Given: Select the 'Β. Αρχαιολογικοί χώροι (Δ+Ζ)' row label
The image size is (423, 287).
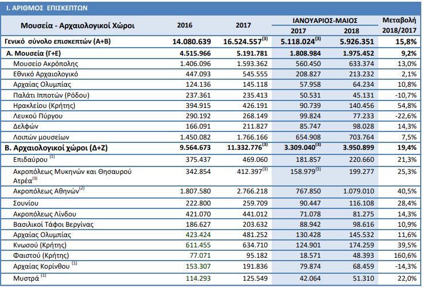Looking at the screenshot, I should coord(56,148).
